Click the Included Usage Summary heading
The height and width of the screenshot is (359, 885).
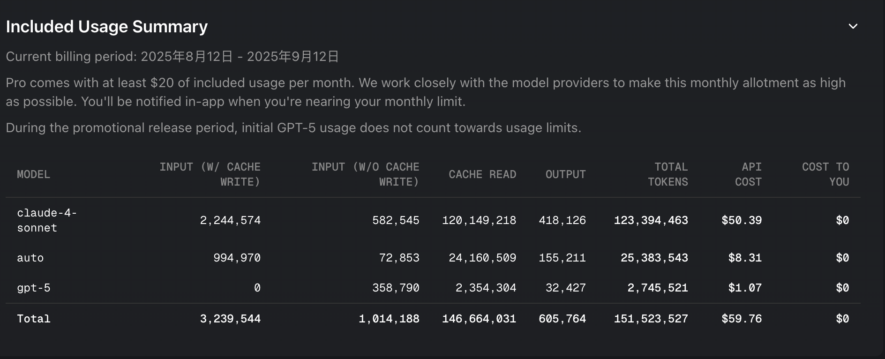tap(107, 27)
